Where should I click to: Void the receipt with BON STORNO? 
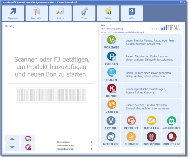(x=171, y=139)
